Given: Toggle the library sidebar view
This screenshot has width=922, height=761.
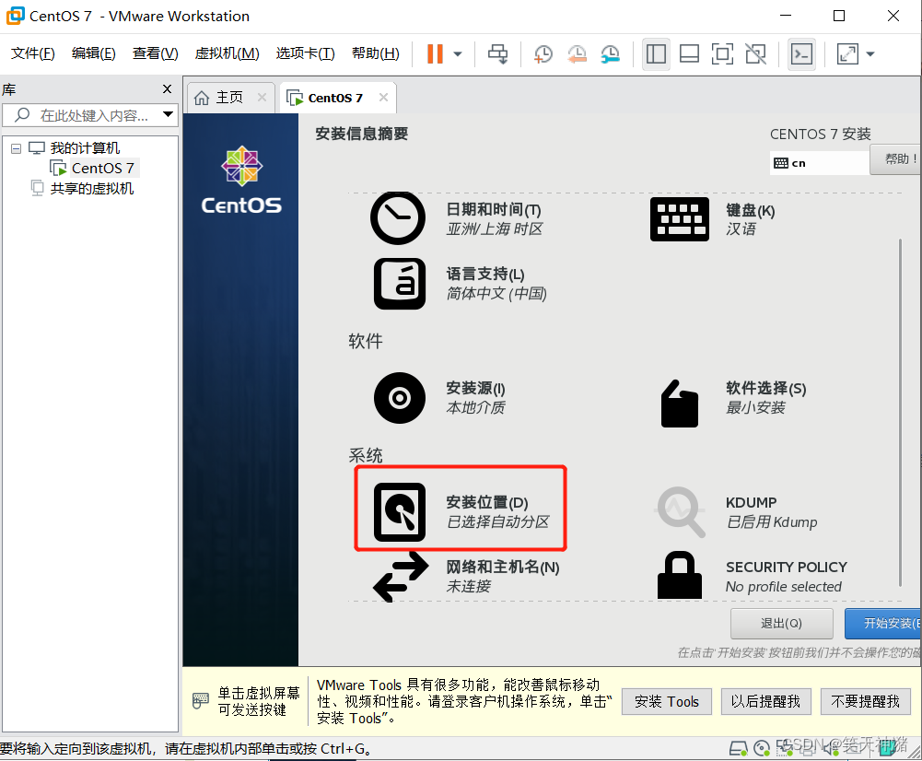Looking at the screenshot, I should pos(656,54).
